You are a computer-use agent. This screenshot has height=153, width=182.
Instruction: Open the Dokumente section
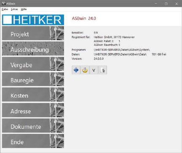[x=33, y=126]
